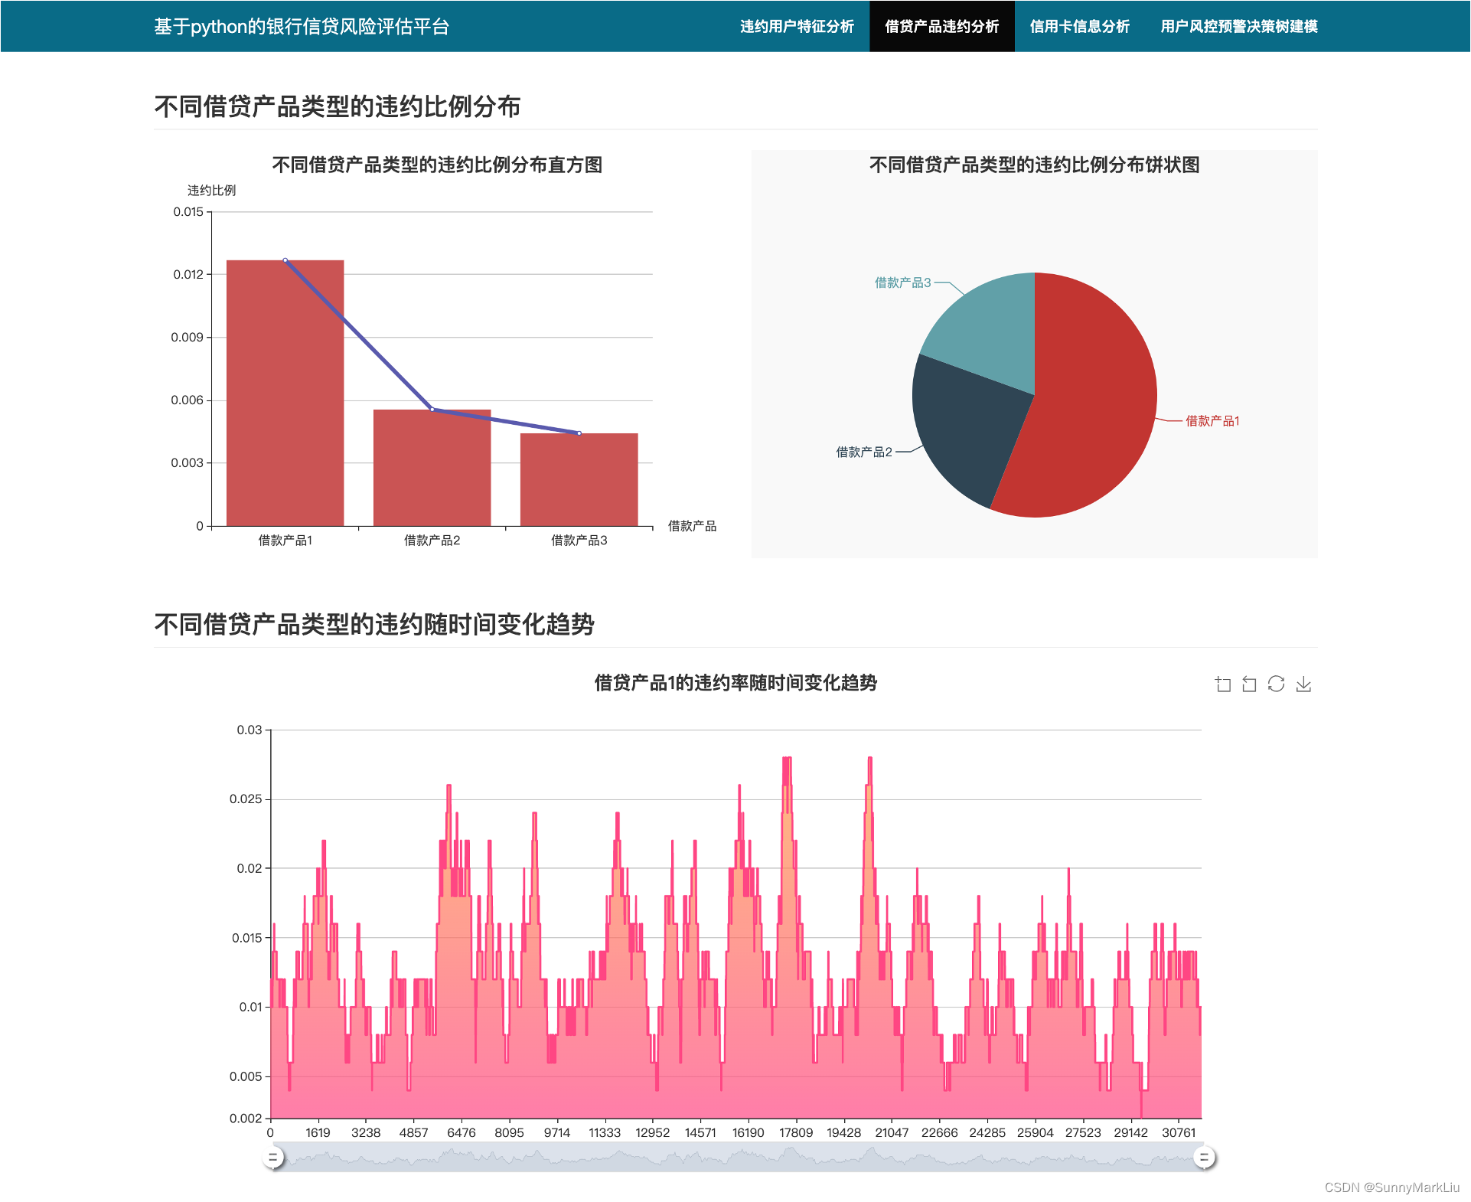Click the data zoom area-select icon
This screenshot has height=1202, width=1471.
[1223, 684]
